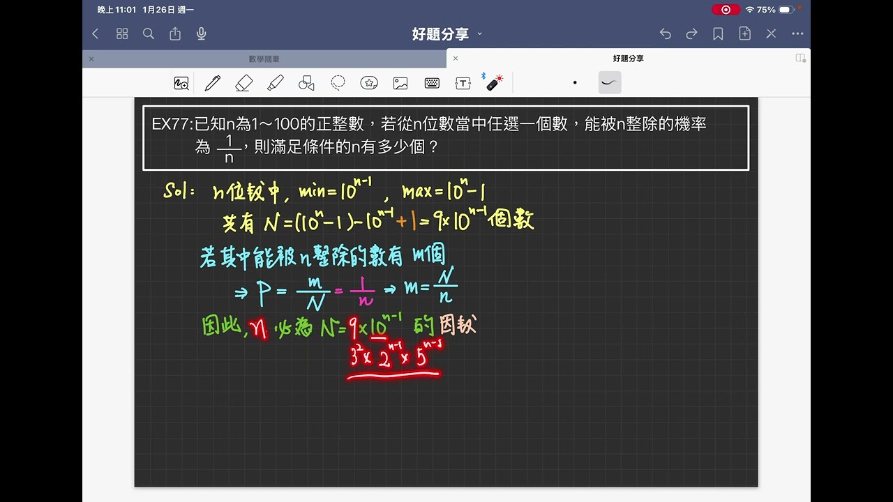893x502 pixels.
Task: Close the 好題分享 tab
Action: (456, 59)
